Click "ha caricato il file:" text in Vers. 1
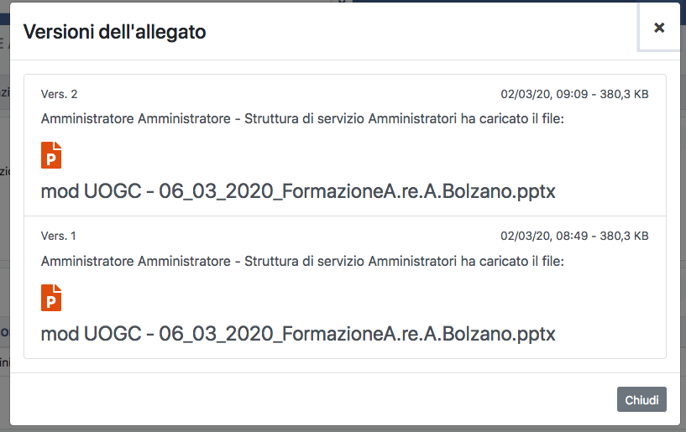Screen dimensions: 686x432 pyautogui.click(x=512, y=262)
